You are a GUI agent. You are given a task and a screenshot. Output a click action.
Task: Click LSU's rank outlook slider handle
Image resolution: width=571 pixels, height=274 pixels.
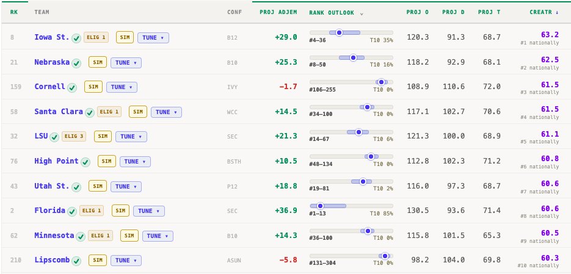click(358, 132)
